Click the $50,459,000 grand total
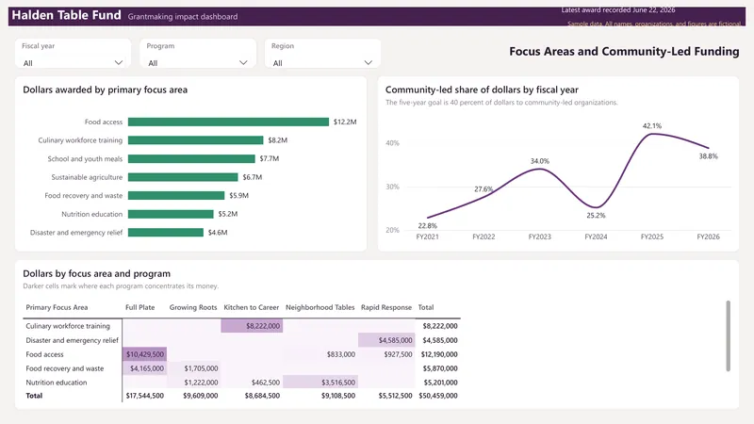Viewport: 754px width, 424px height. coord(438,396)
